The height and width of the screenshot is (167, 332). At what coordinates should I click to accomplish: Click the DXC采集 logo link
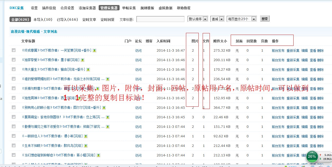(17, 8)
